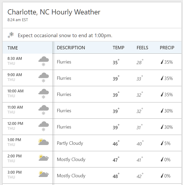Click the snowflake icon beside the snow alert

click(x=11, y=35)
